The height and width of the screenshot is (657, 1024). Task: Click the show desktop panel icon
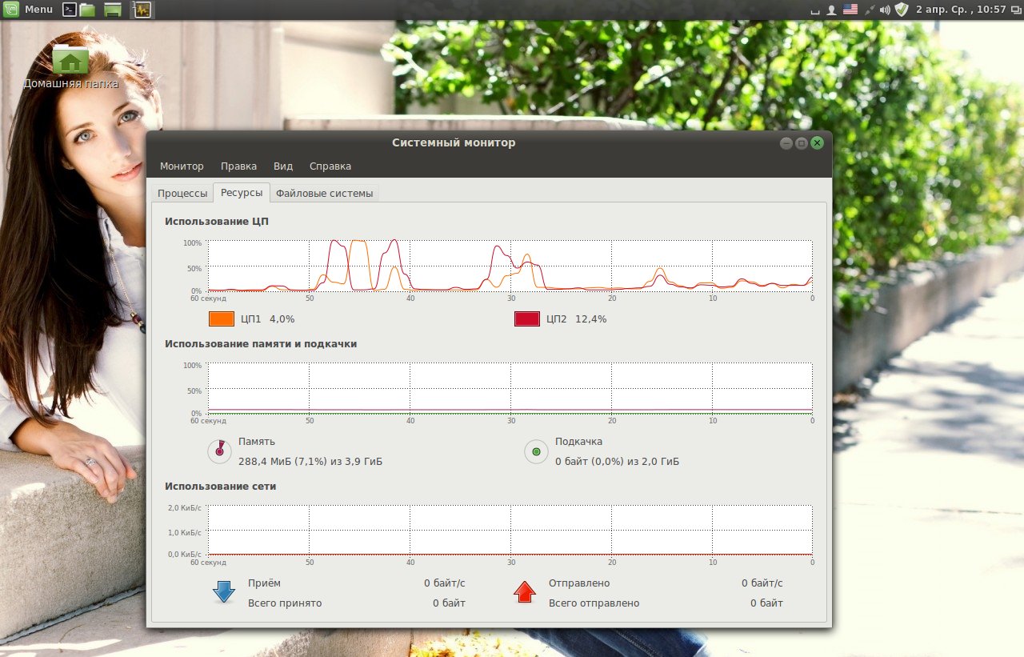click(x=113, y=10)
